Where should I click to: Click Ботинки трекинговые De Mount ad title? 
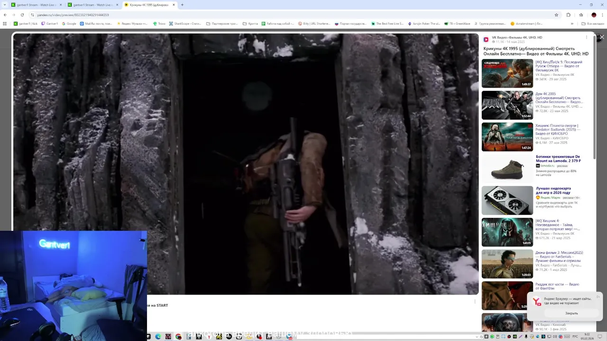click(x=558, y=159)
